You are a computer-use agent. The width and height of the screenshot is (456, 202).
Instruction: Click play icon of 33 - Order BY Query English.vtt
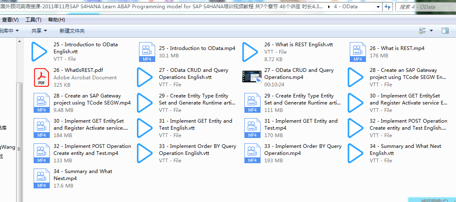click(x=144, y=153)
